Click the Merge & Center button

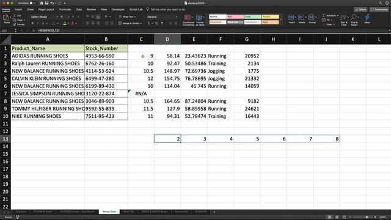[130, 23]
